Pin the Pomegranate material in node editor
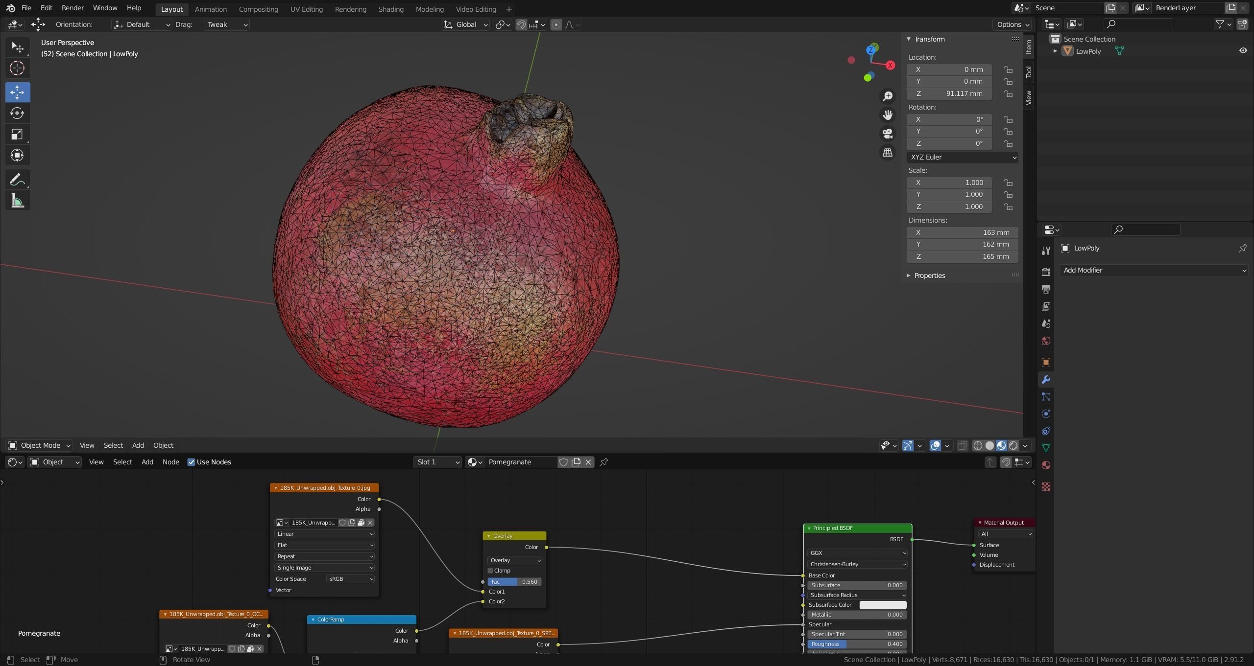 pyautogui.click(x=604, y=462)
